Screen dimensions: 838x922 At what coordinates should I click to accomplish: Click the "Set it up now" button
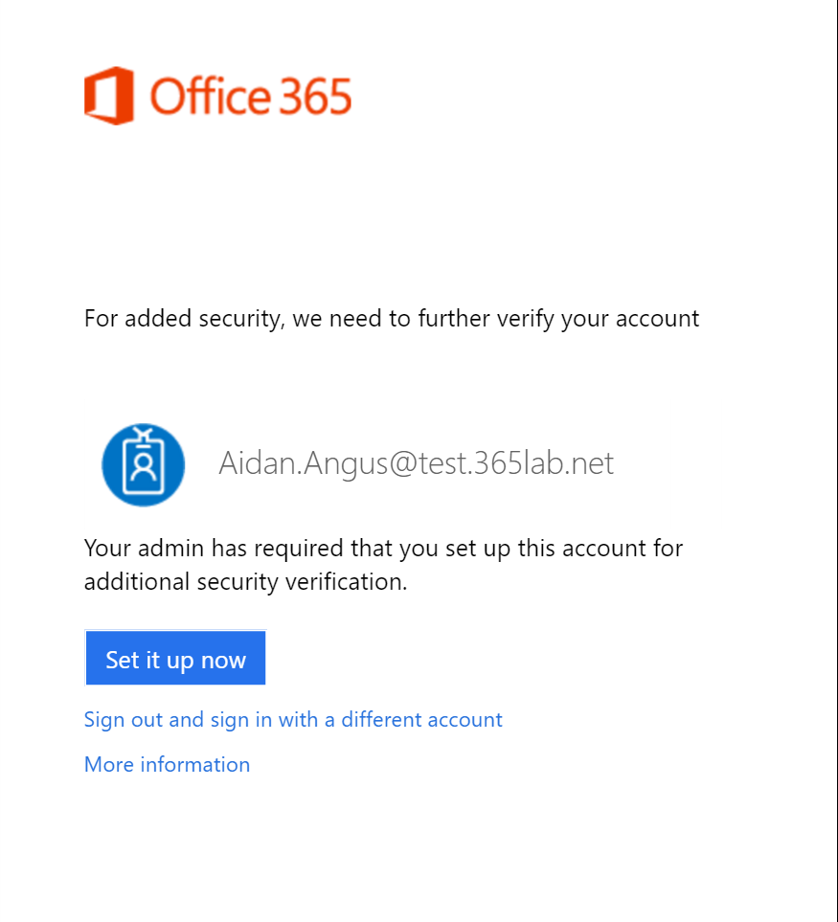[175, 659]
